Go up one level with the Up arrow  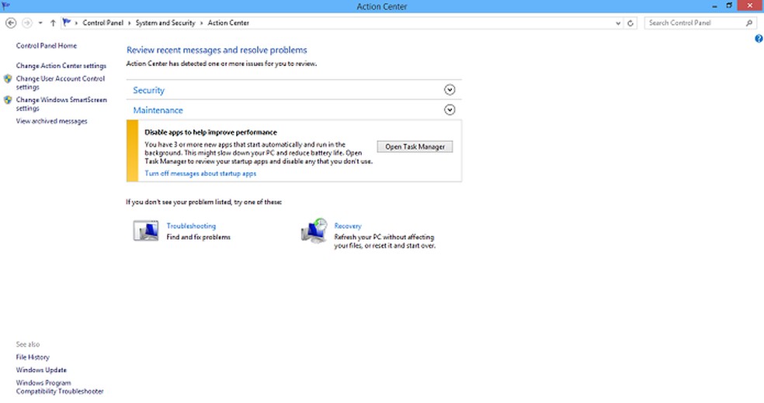click(x=53, y=22)
